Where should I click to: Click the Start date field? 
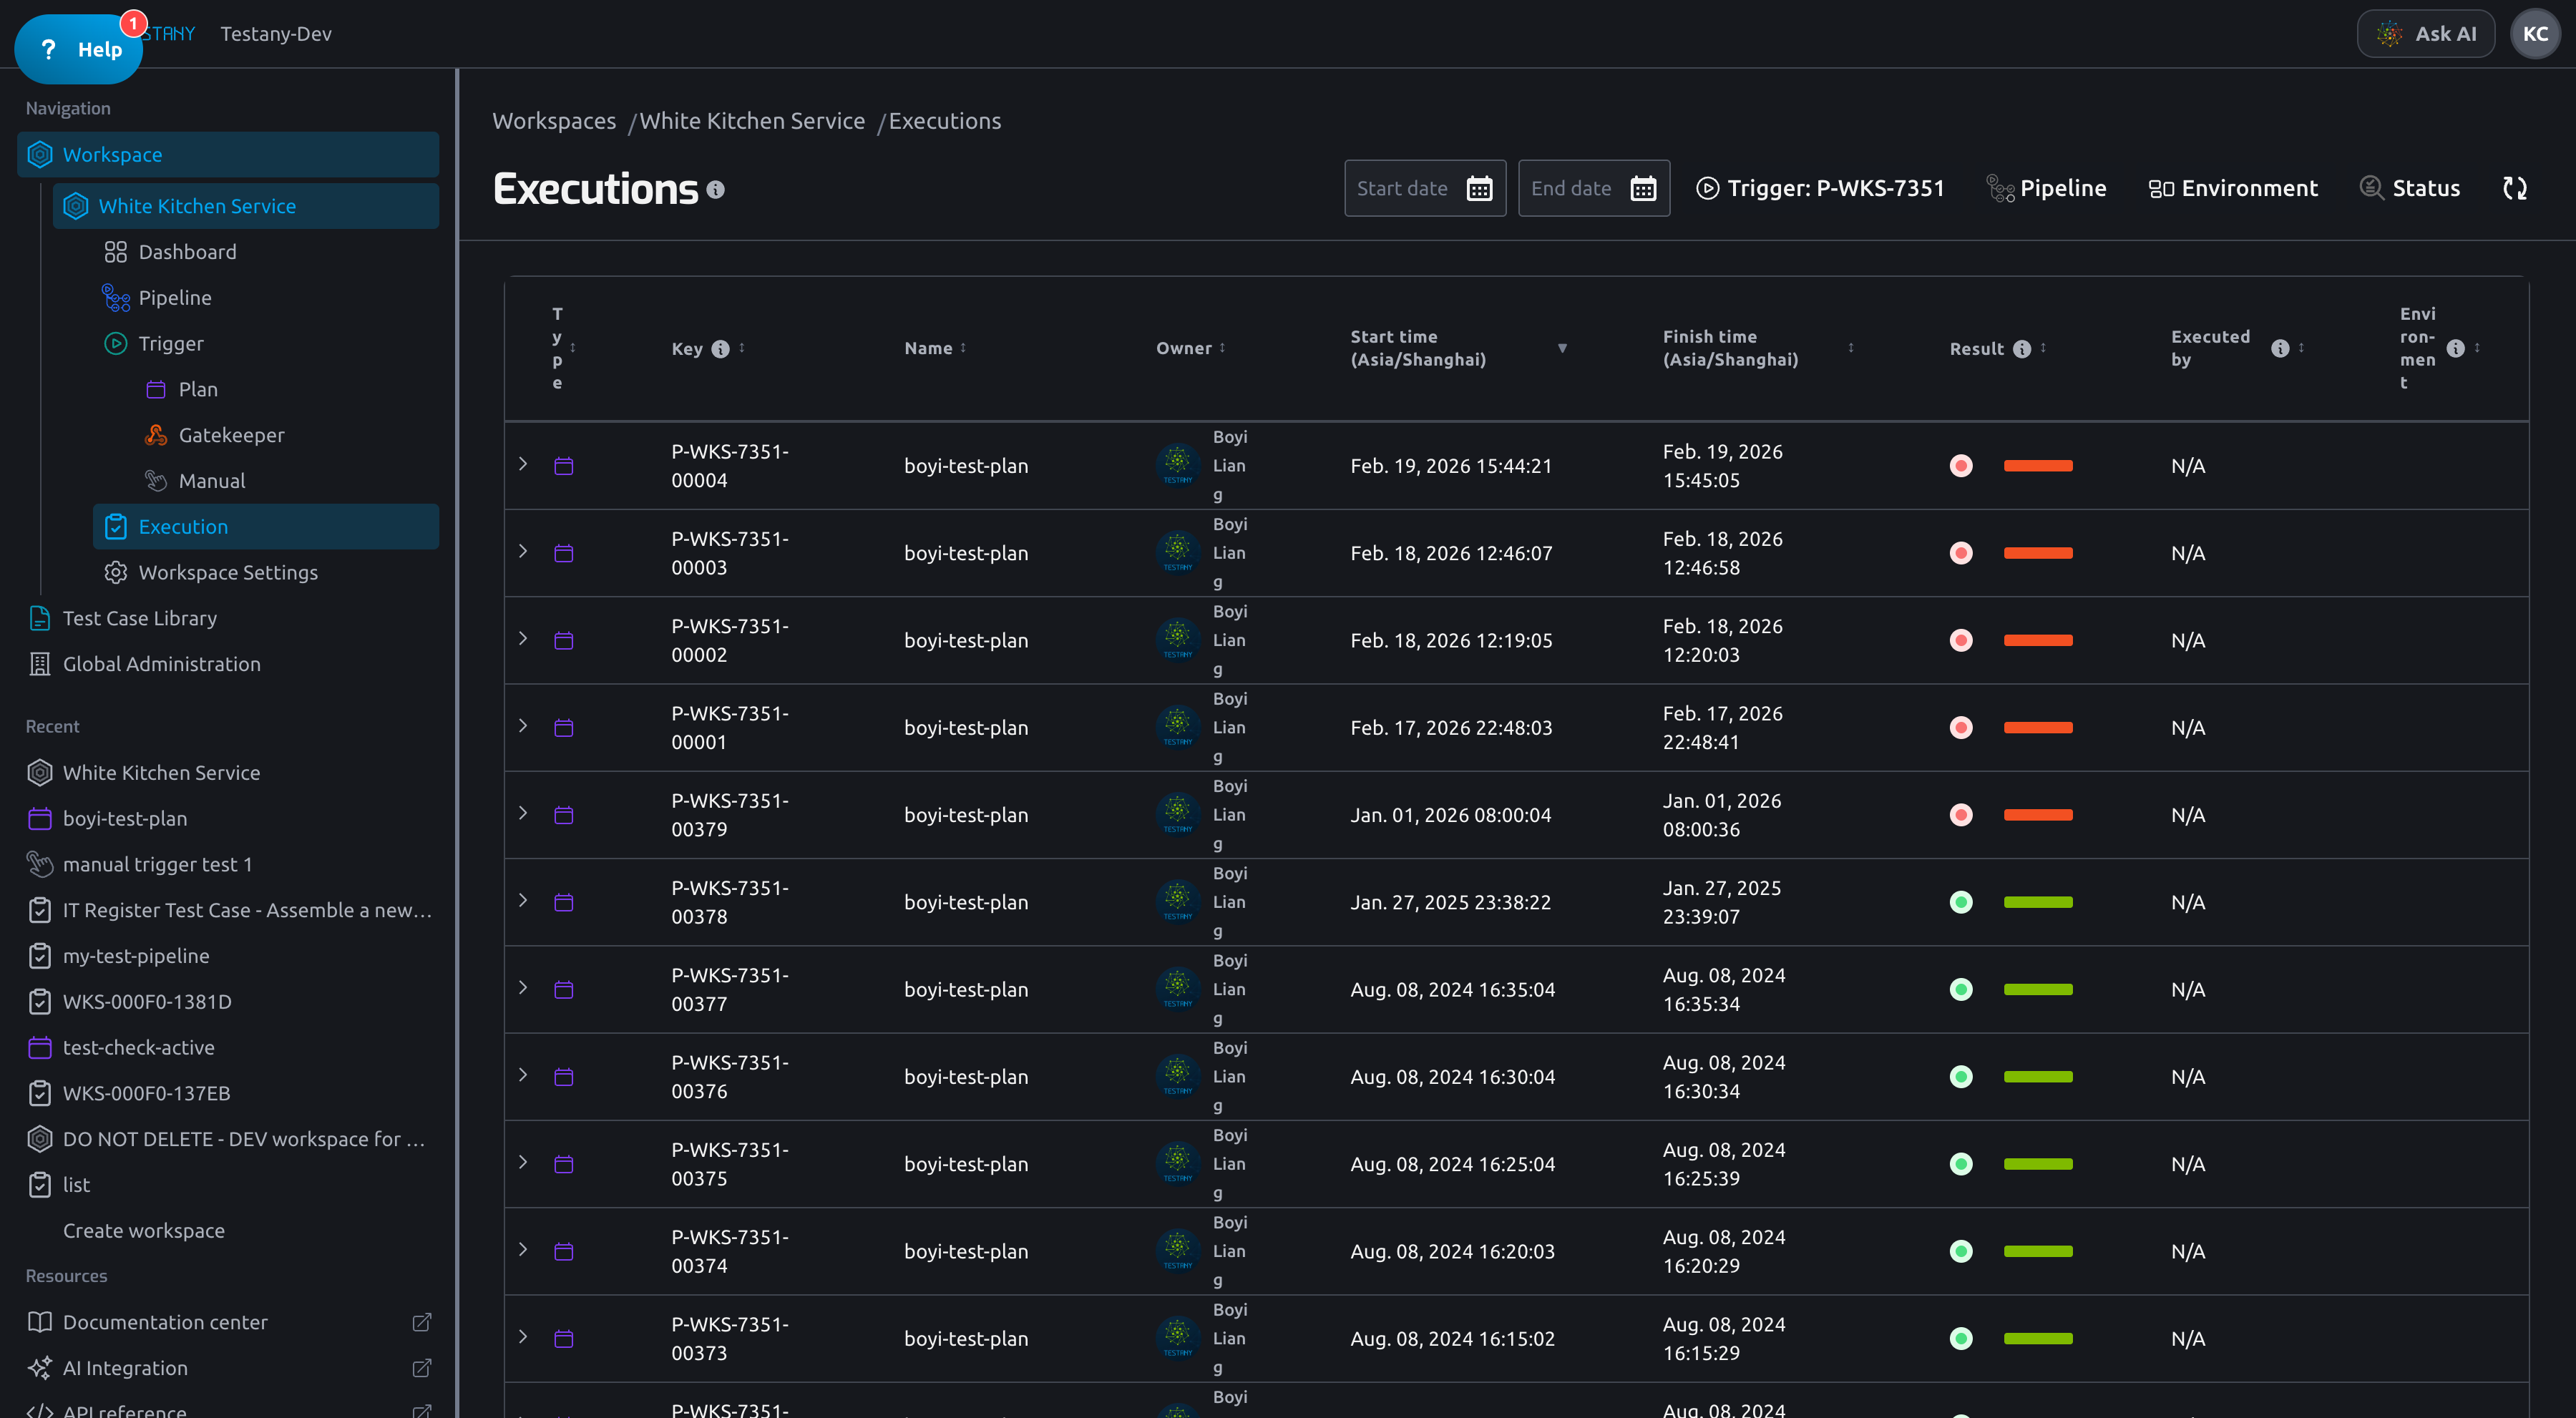[x=1425, y=188]
